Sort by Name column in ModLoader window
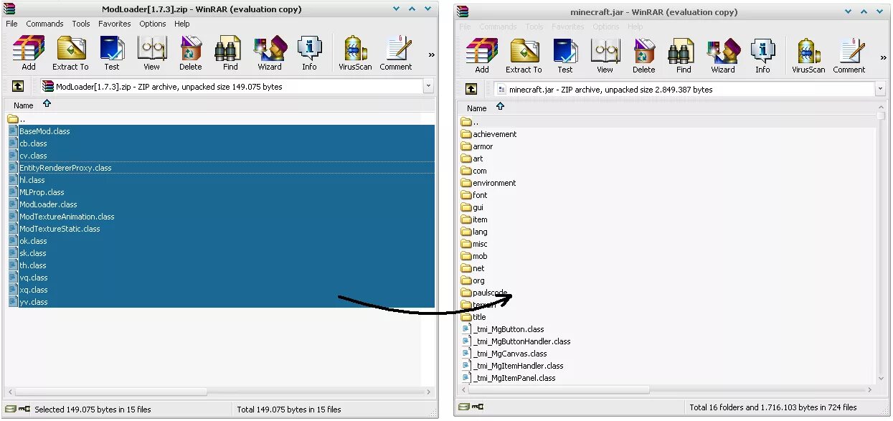This screenshot has height=421, width=893. (24, 105)
